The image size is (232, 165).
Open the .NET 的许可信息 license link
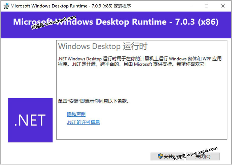(x=83, y=122)
